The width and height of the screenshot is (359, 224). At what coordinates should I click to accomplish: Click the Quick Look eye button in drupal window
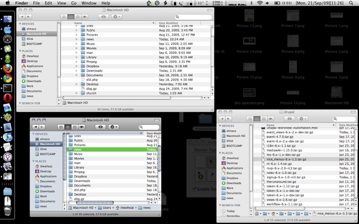pyautogui.click(x=289, y=119)
